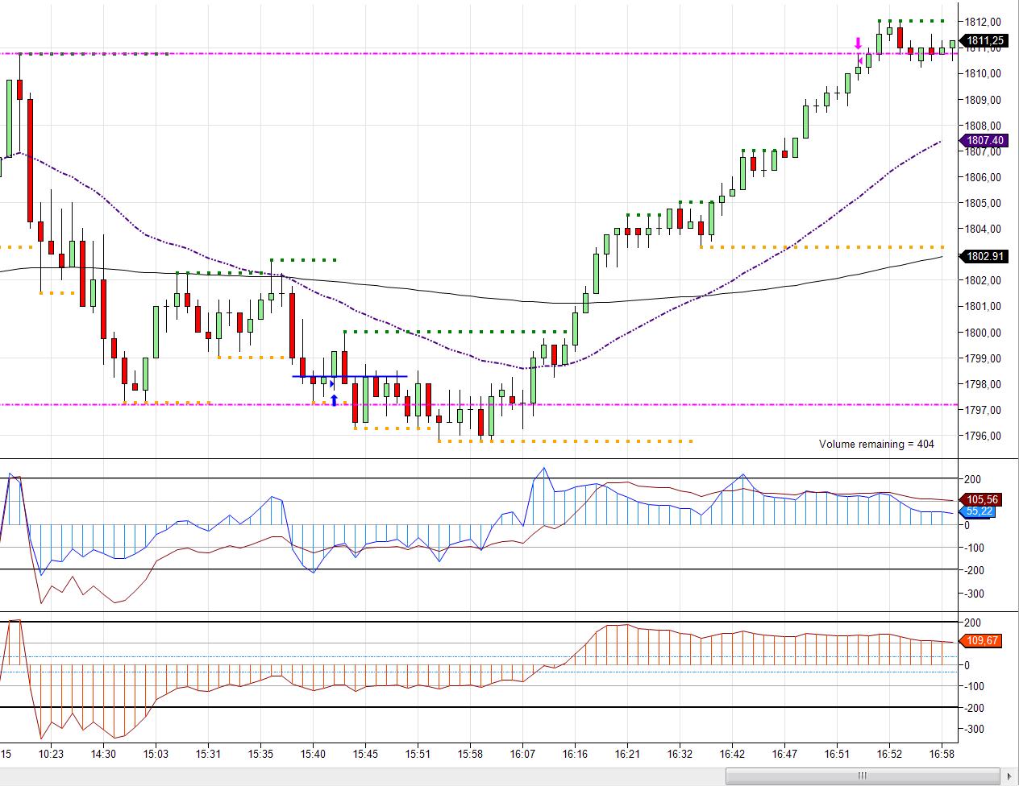1019x786 pixels.
Task: Click the 1804,00 price axis label
Action: (x=984, y=229)
